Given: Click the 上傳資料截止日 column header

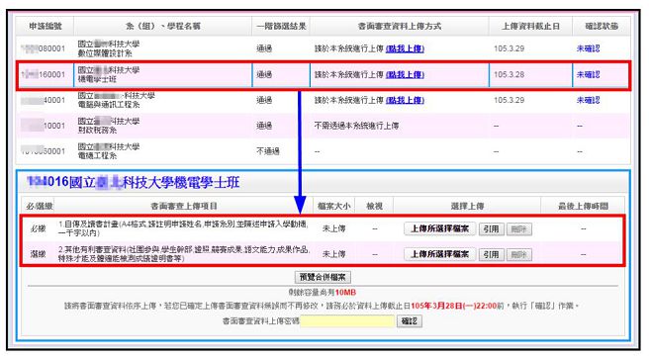Looking at the screenshot, I should click(530, 26).
